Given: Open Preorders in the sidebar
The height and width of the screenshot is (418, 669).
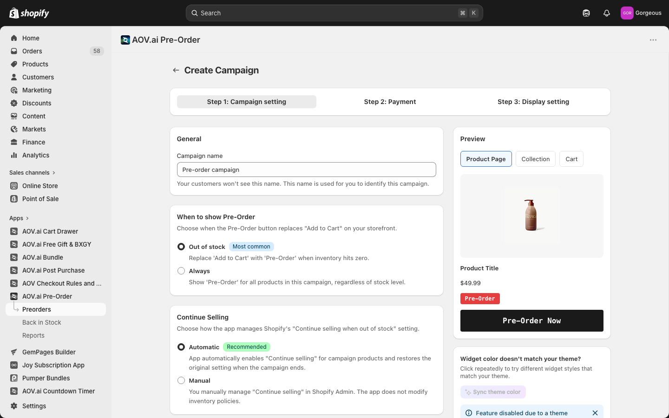Looking at the screenshot, I should [x=56, y=309].
